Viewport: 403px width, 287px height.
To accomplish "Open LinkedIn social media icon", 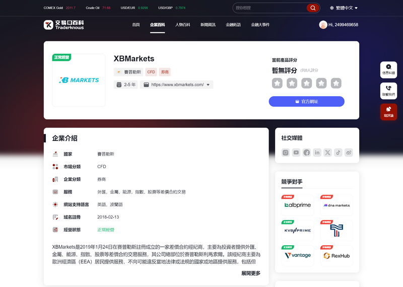I will (x=317, y=153).
